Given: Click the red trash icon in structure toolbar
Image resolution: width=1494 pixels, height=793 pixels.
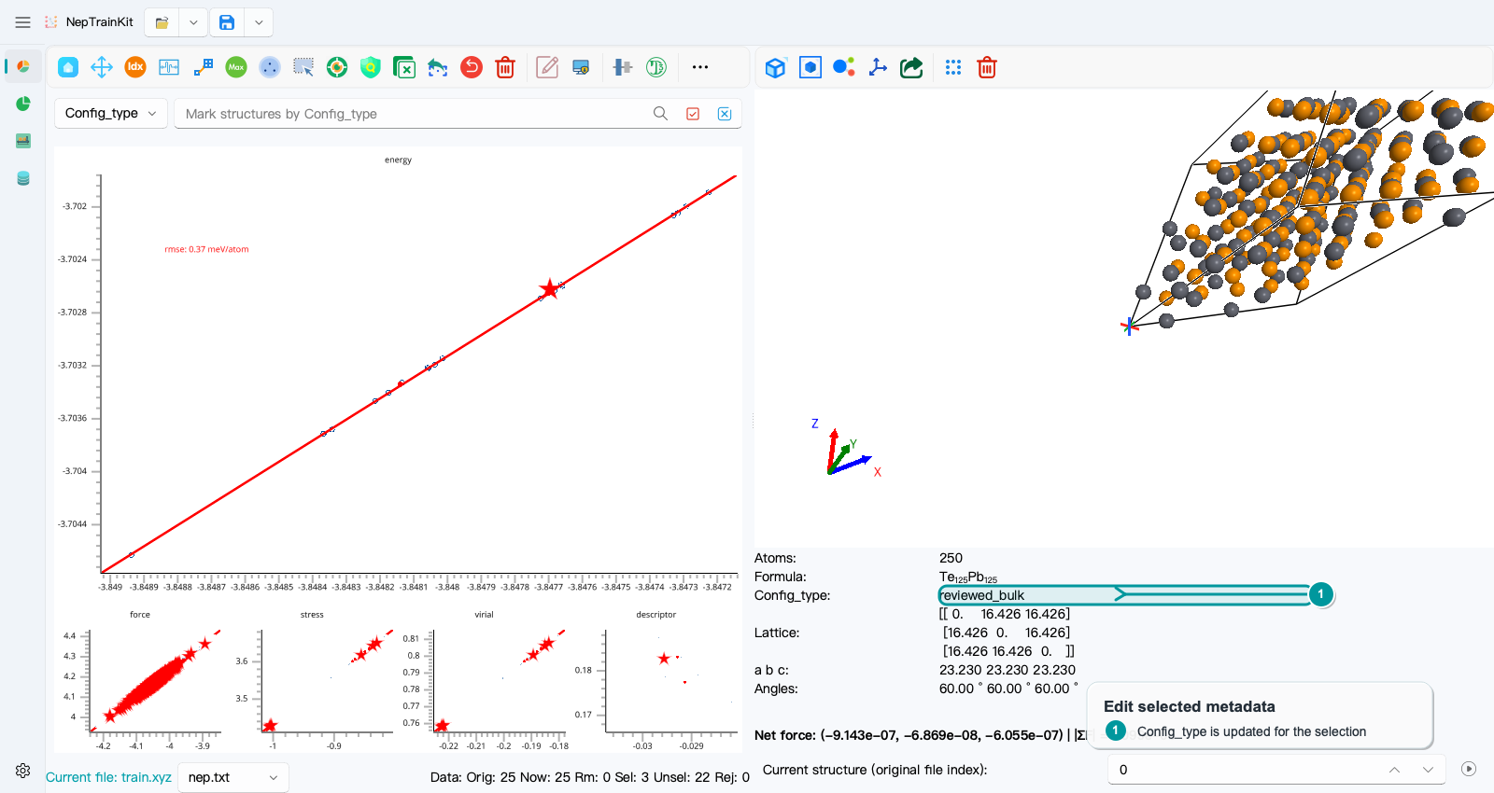Looking at the screenshot, I should [987, 67].
